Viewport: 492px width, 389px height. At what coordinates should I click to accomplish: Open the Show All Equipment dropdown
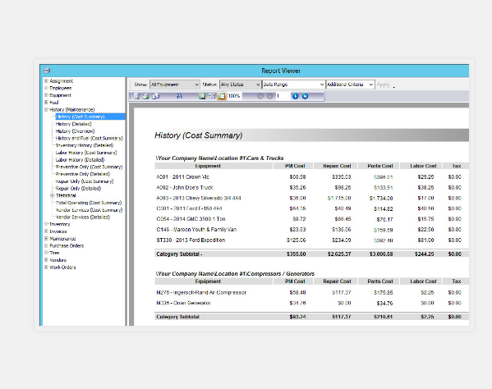(x=175, y=85)
